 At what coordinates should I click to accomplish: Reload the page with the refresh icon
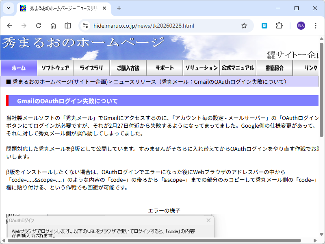tap(39, 25)
